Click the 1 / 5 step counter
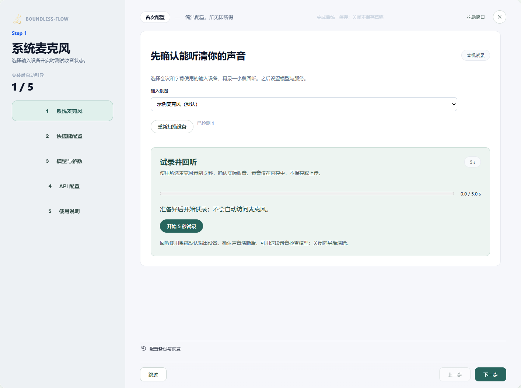 22,87
